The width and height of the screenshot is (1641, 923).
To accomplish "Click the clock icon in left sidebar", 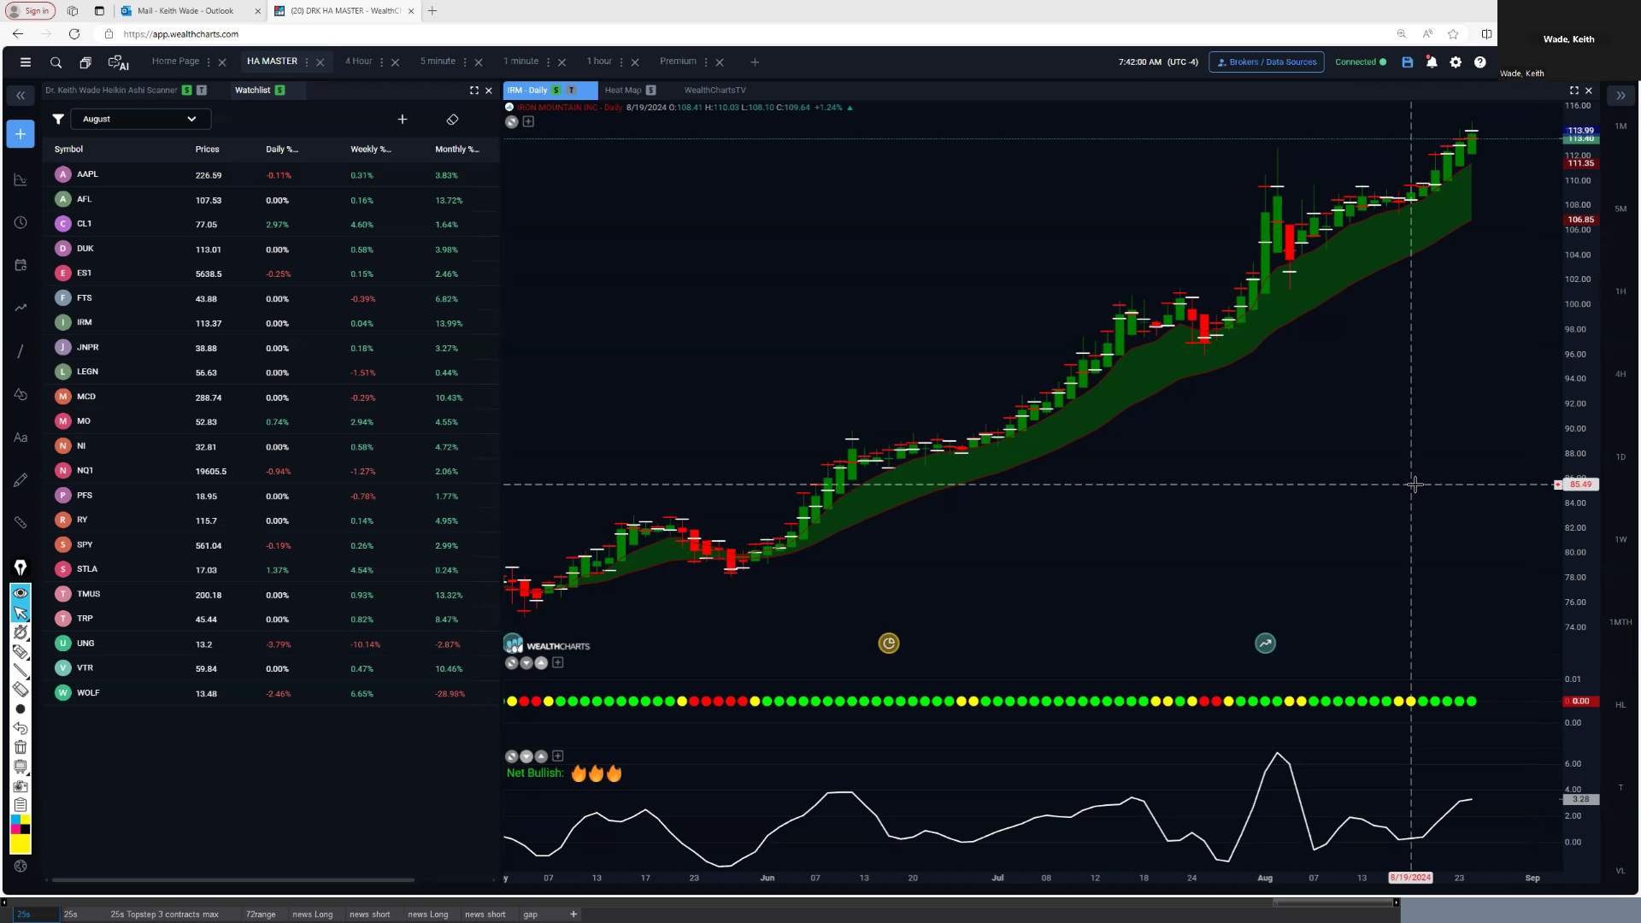I will click(x=21, y=223).
